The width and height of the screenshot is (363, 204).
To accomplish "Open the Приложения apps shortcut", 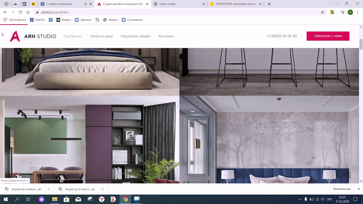I will coord(14,20).
